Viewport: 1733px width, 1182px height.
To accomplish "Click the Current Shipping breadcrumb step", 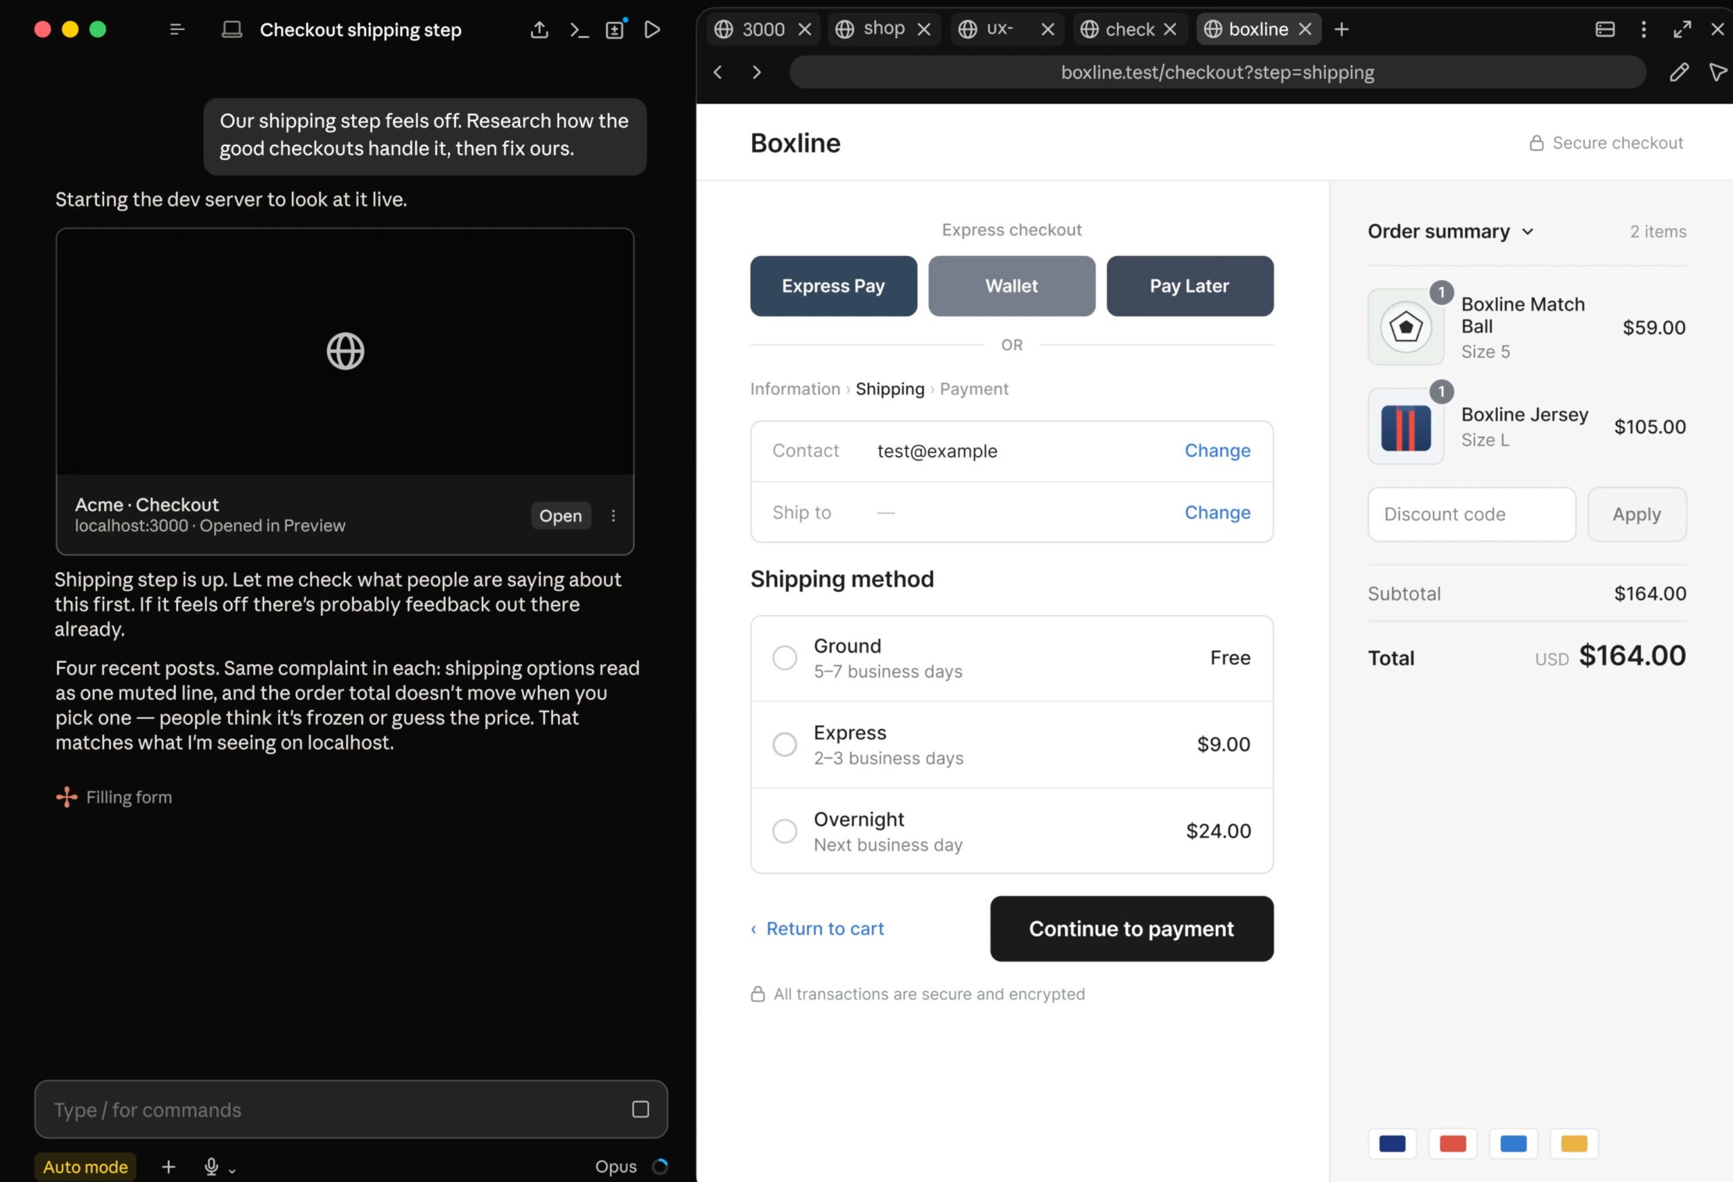I will pyautogui.click(x=890, y=389).
